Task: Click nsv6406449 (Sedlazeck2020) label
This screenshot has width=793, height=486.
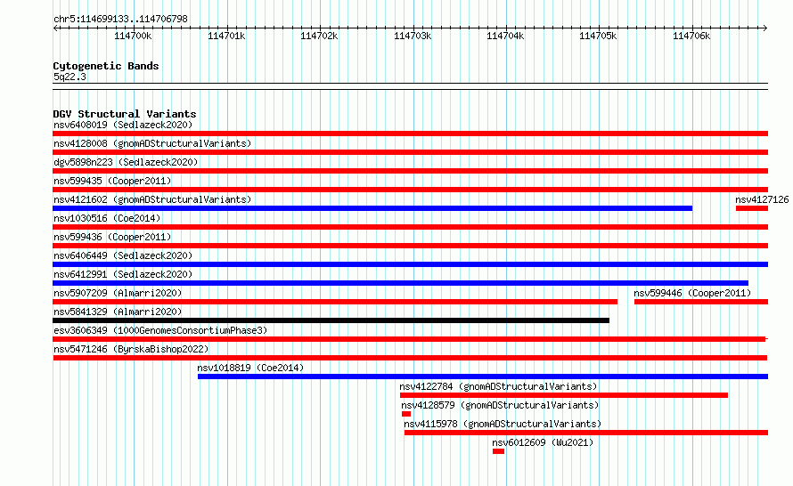Action: [123, 255]
